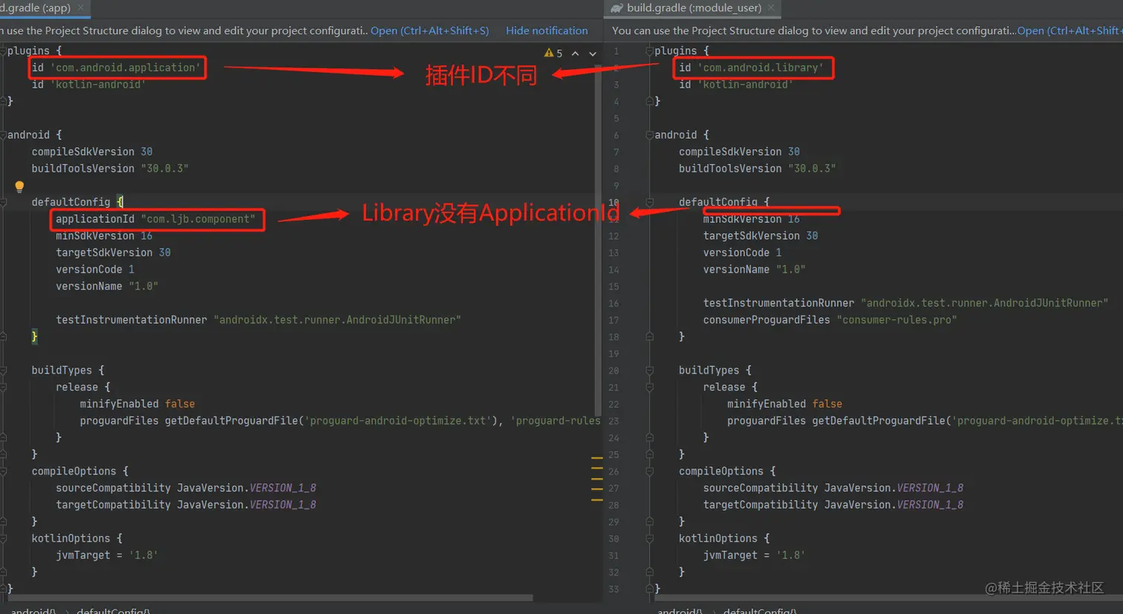This screenshot has width=1123, height=614.
Task: Fold the plugins block in left file
Action: [4, 50]
